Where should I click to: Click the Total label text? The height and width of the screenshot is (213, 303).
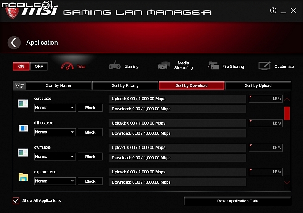pyautogui.click(x=81, y=67)
